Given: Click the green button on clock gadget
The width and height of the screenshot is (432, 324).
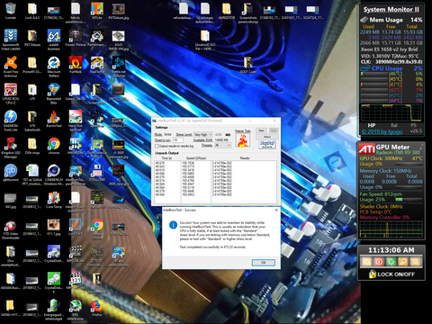Looking at the screenshot, I should click(391, 262).
